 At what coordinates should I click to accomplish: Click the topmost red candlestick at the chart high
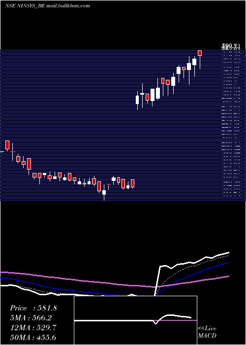(x=200, y=53)
